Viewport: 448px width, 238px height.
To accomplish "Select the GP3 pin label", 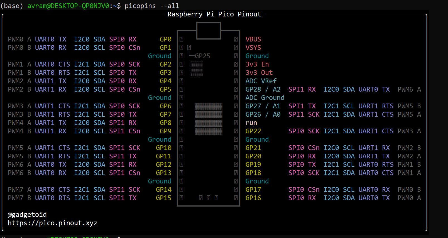I will 166,73.
